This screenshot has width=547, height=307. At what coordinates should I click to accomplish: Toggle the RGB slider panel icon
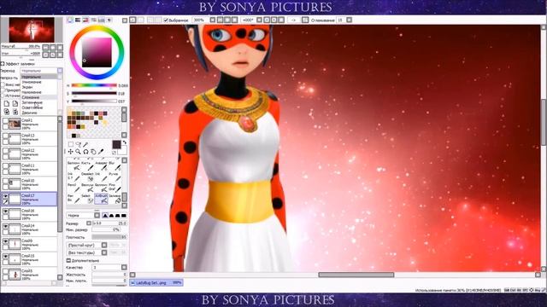coord(78,20)
